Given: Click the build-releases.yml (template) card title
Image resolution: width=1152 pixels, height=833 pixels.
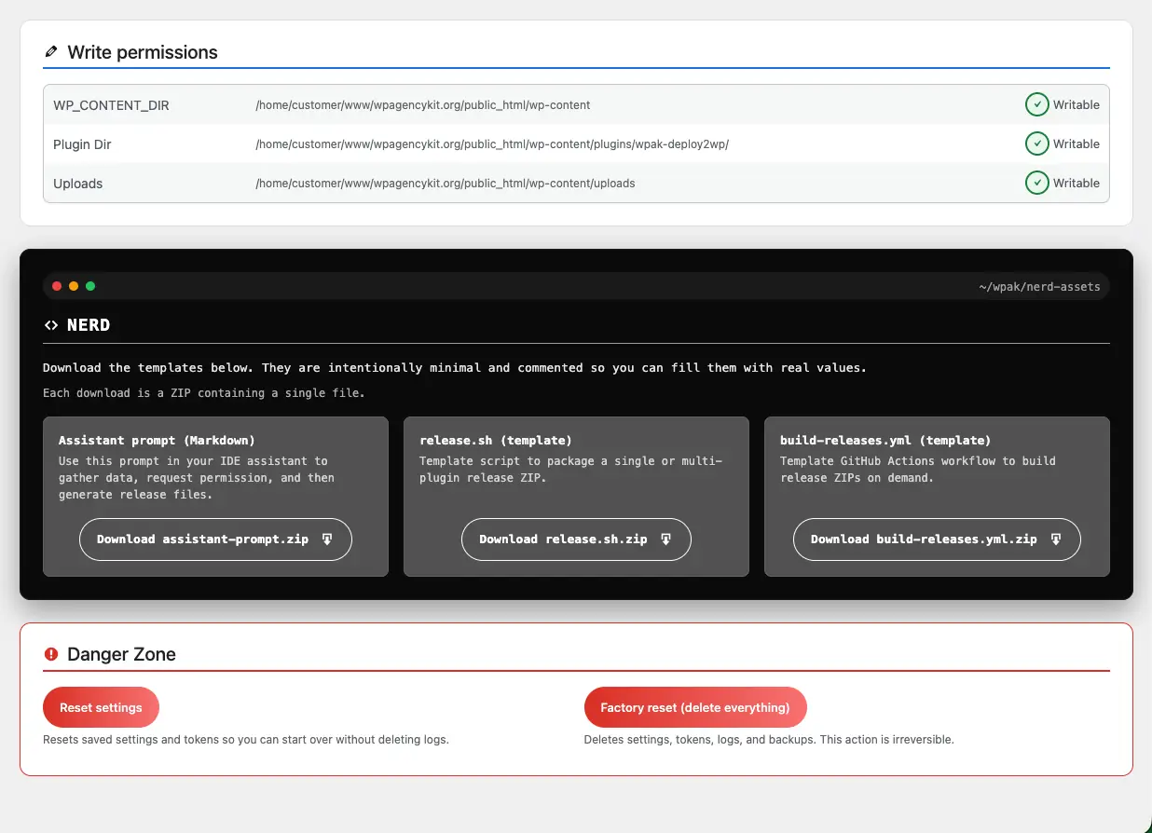Looking at the screenshot, I should click(885, 440).
